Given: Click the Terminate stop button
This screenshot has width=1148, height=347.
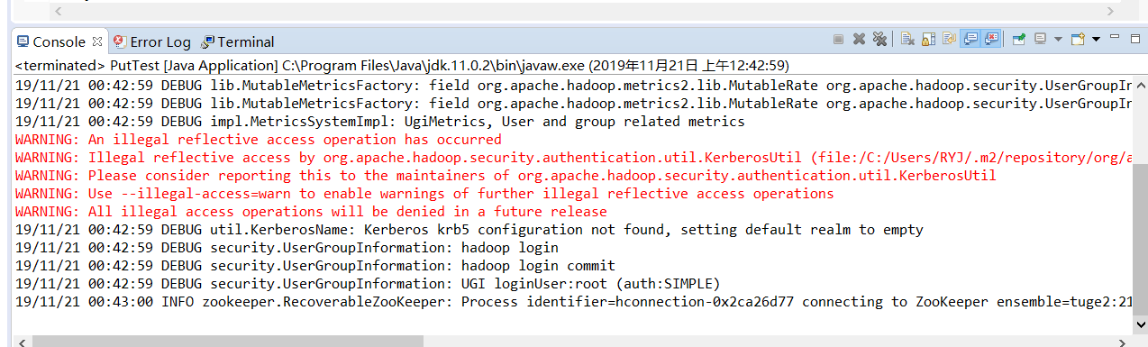Looking at the screenshot, I should pos(838,40).
